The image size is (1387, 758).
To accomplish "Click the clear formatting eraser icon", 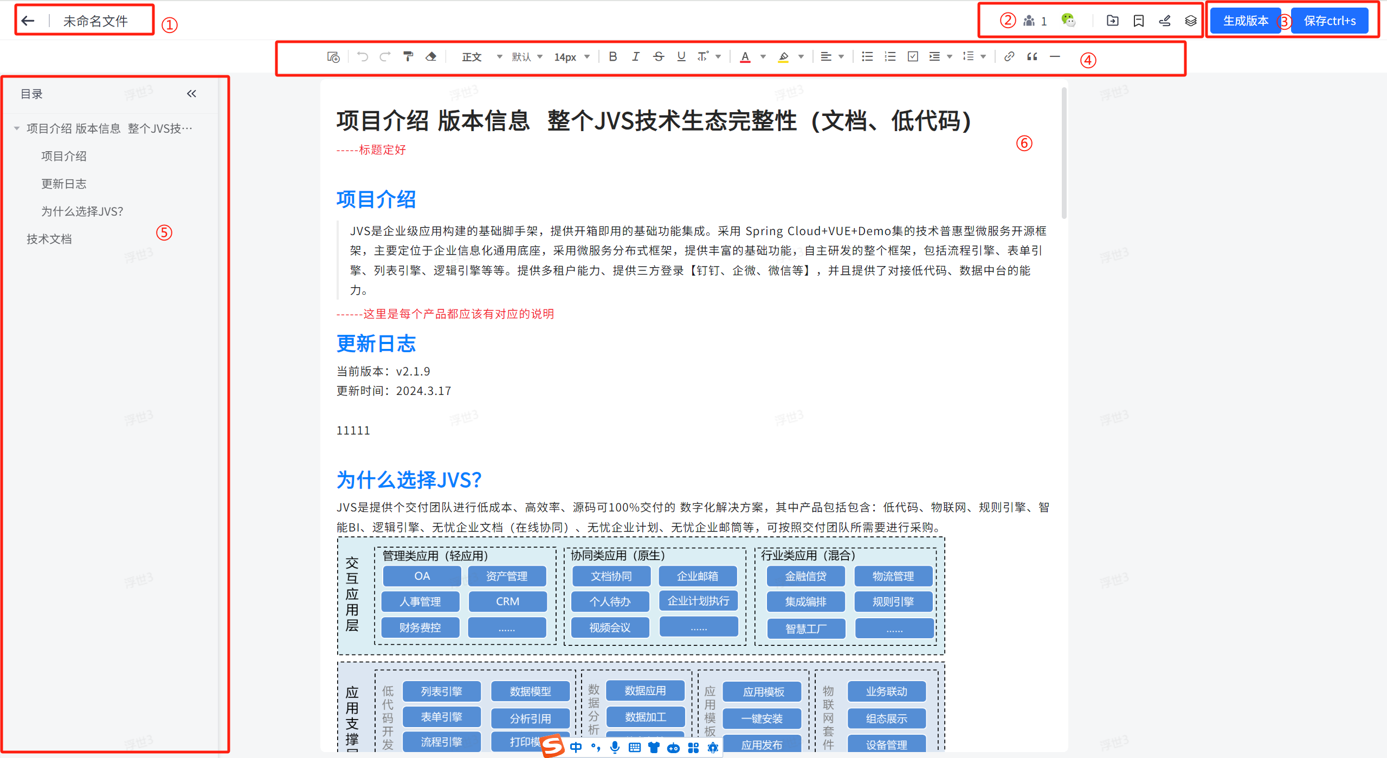I will (x=431, y=56).
